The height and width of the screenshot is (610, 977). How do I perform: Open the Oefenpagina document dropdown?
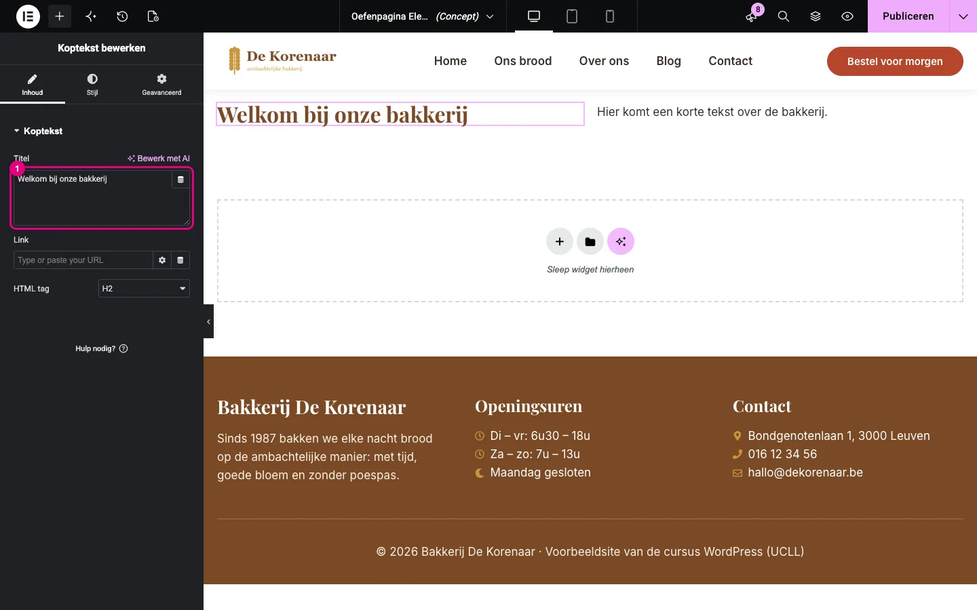[x=423, y=16]
